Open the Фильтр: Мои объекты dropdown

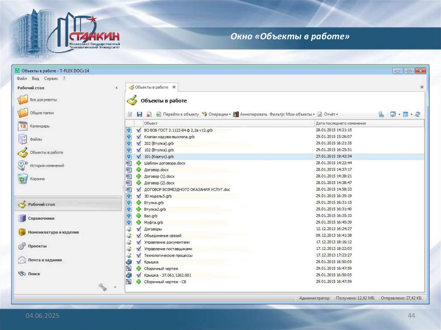click(x=292, y=114)
